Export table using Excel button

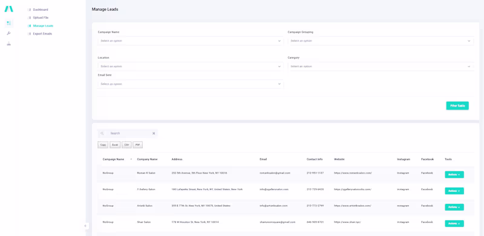(115, 145)
